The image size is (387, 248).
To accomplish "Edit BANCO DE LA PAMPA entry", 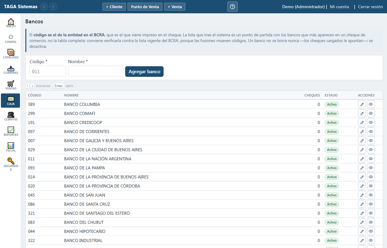I will tap(362, 168).
